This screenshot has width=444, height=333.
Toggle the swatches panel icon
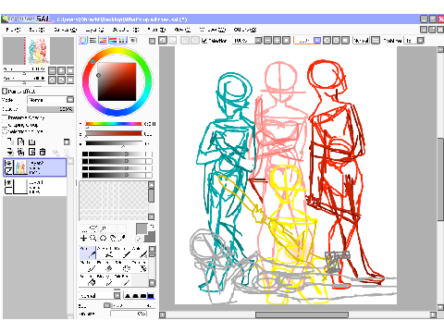(123, 41)
